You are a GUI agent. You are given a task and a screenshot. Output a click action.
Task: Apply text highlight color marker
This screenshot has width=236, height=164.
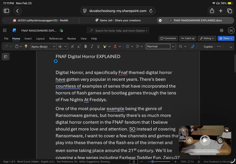click(x=105, y=46)
